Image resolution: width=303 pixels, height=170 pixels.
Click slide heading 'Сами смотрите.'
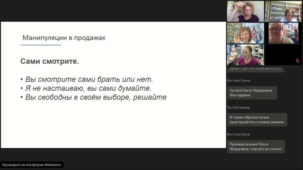[x=50, y=61]
